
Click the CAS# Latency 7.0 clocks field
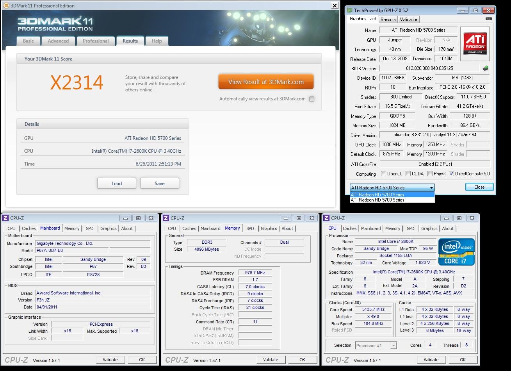pyautogui.click(x=255, y=287)
